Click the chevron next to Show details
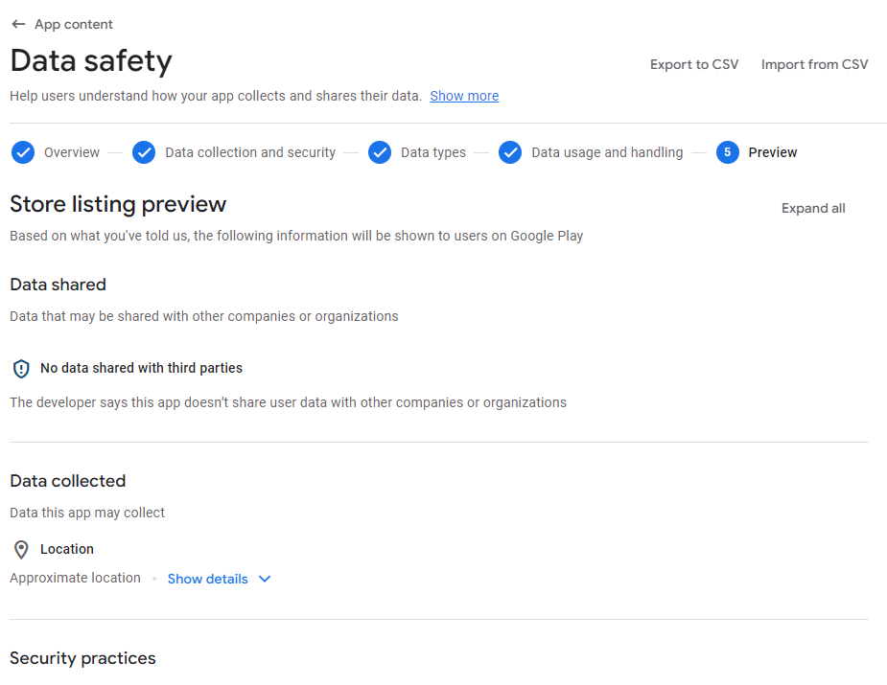 [265, 579]
